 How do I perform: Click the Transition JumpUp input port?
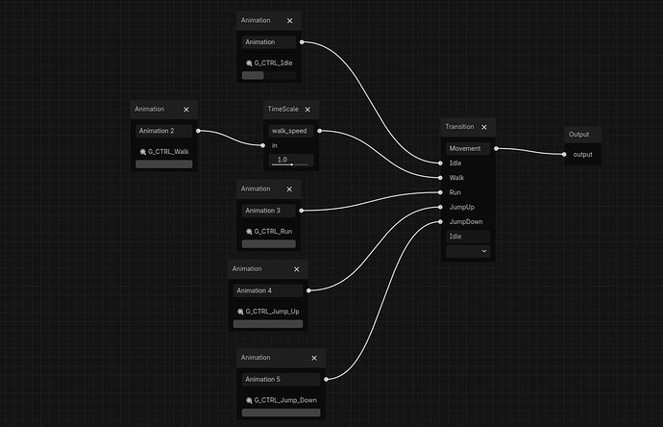click(441, 207)
